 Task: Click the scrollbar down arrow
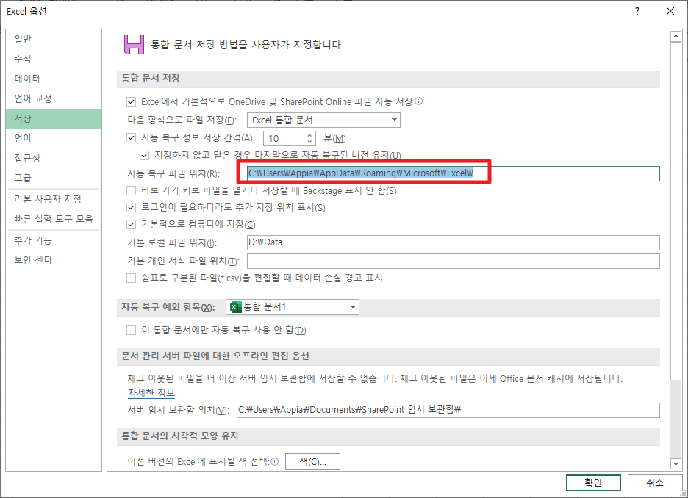pos(676,463)
